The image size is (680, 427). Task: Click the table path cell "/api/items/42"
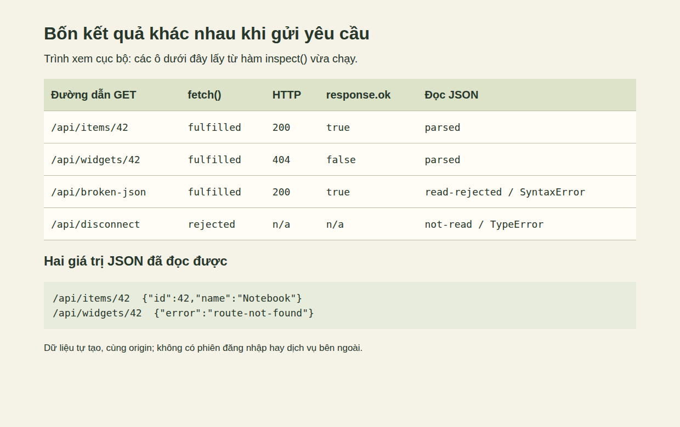pyautogui.click(x=112, y=127)
